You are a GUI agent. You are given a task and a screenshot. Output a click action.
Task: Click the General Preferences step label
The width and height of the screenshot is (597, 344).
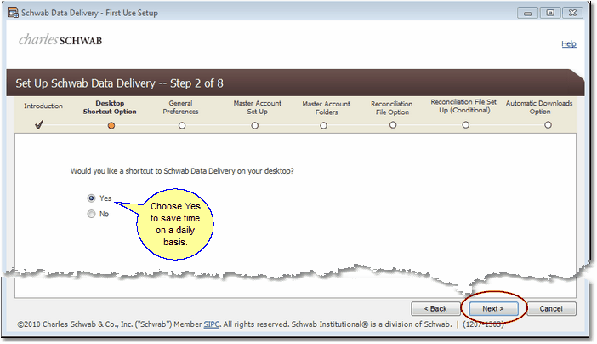point(180,107)
